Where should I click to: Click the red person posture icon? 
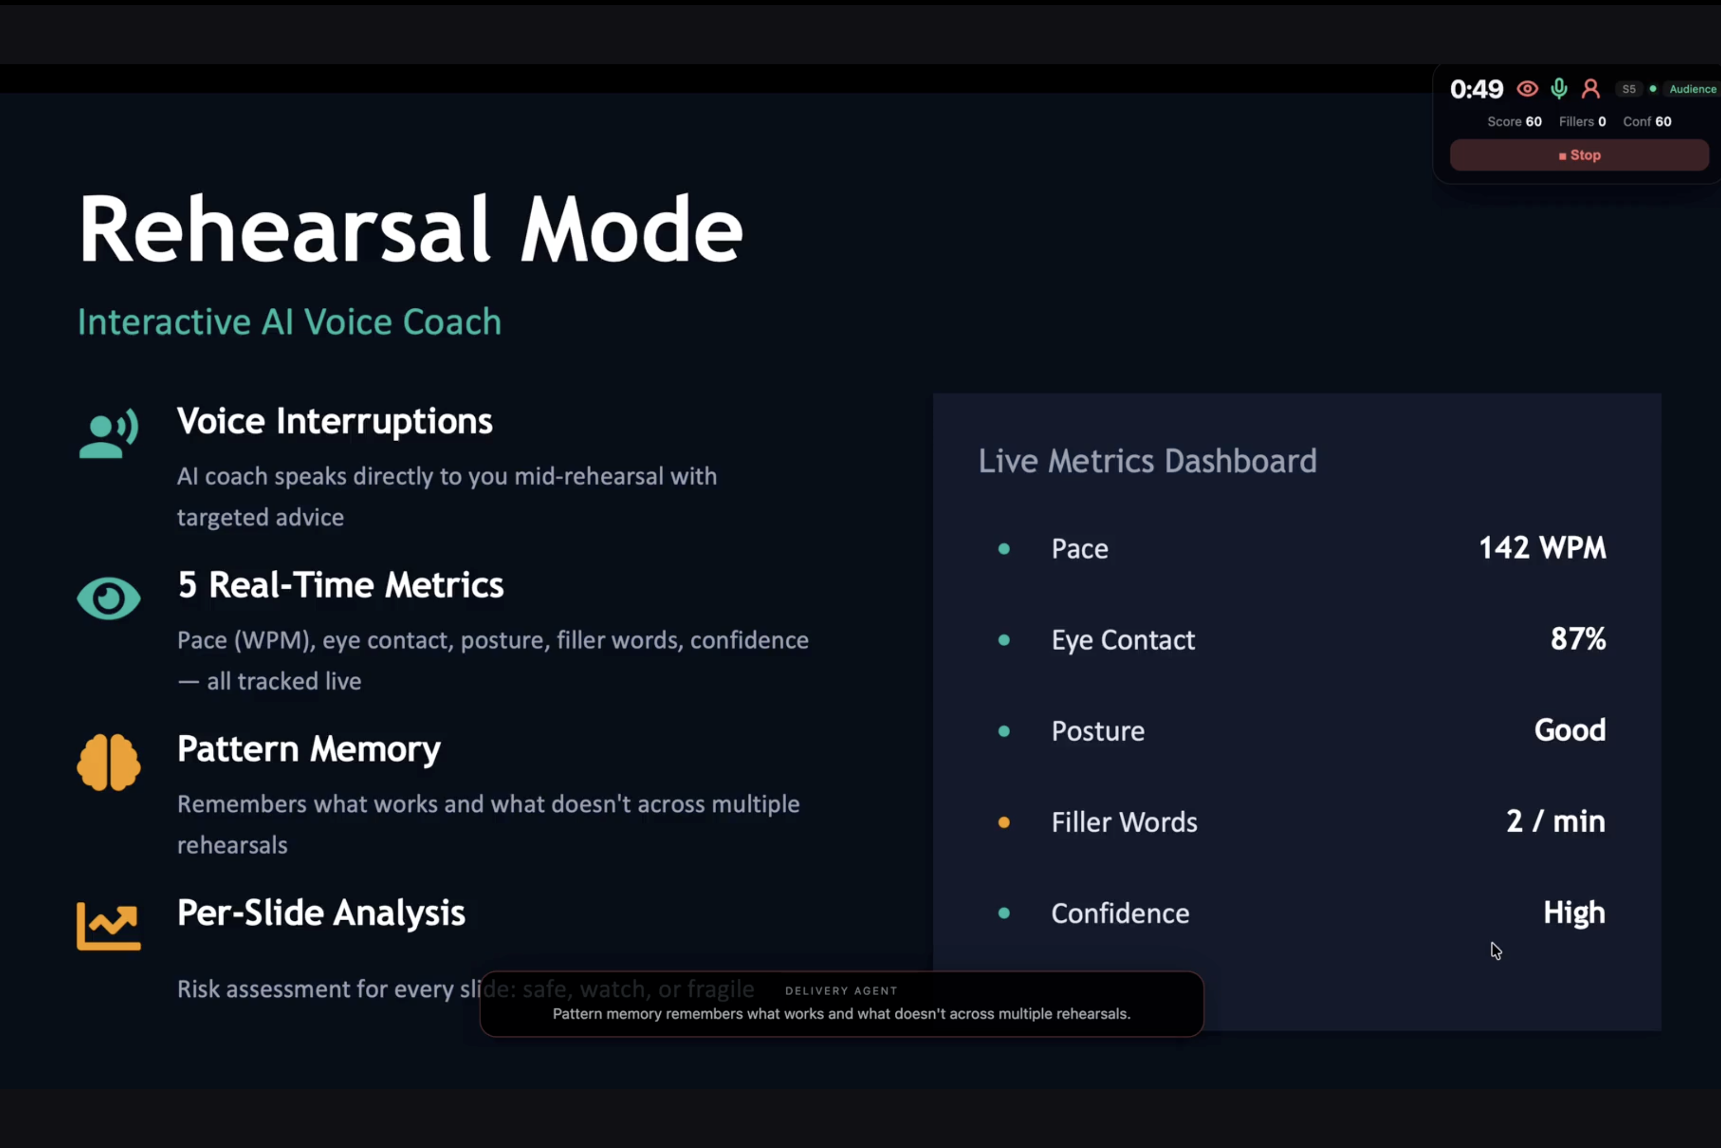[x=1591, y=89]
